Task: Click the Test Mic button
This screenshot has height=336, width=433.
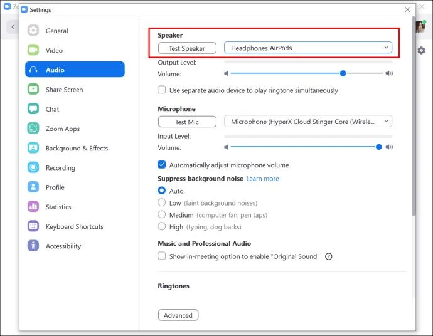Action: [x=187, y=122]
